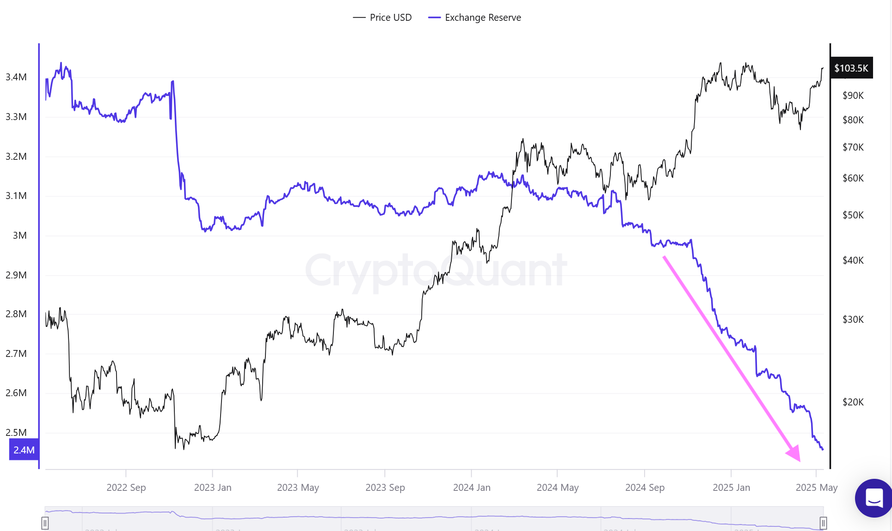Viewport: 892px width, 531px height.
Task: Click the 2023 Jan x-axis label
Action: click(x=213, y=488)
